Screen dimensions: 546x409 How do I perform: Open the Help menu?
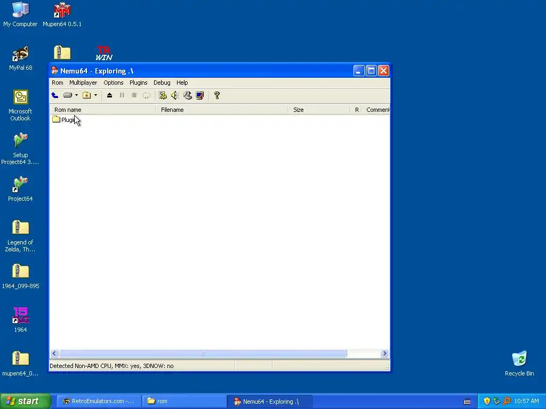pyautogui.click(x=182, y=83)
